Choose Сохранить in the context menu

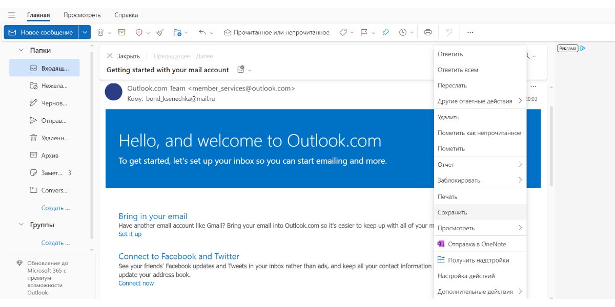[480, 212]
